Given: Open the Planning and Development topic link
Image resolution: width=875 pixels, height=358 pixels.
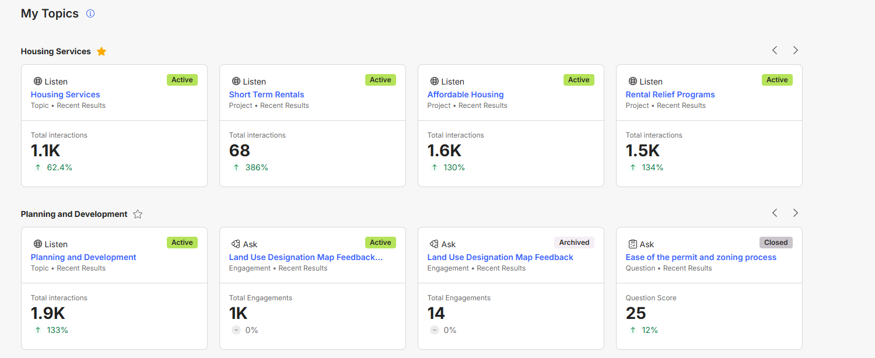Looking at the screenshot, I should click(x=83, y=257).
